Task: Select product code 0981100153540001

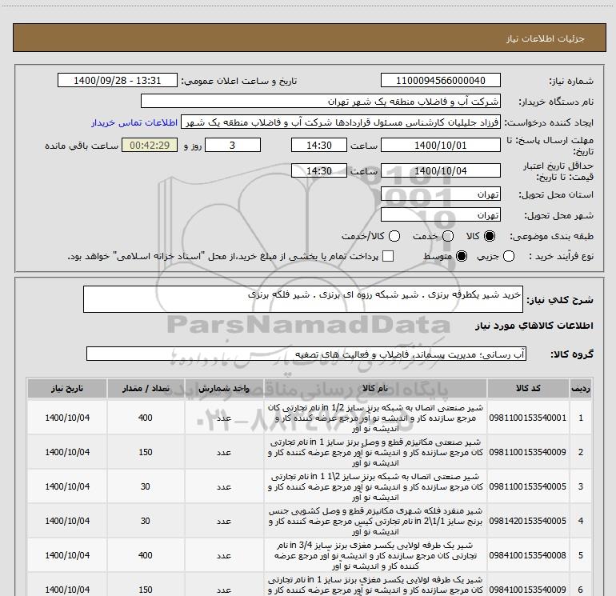Action: [528, 418]
